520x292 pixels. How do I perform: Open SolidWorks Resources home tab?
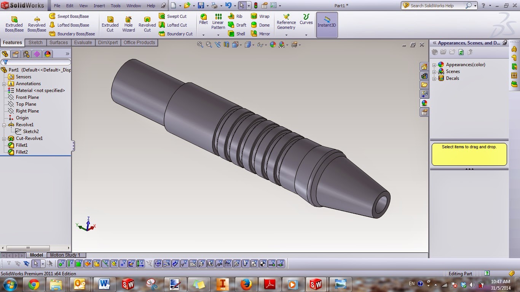pos(424,67)
